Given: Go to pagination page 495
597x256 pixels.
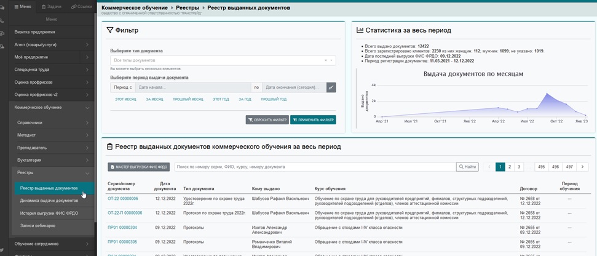Looking at the screenshot, I should click(x=542, y=167).
